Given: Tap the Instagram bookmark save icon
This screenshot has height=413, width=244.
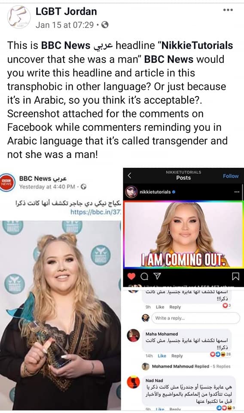Looking at the screenshot, I should click(x=235, y=276).
